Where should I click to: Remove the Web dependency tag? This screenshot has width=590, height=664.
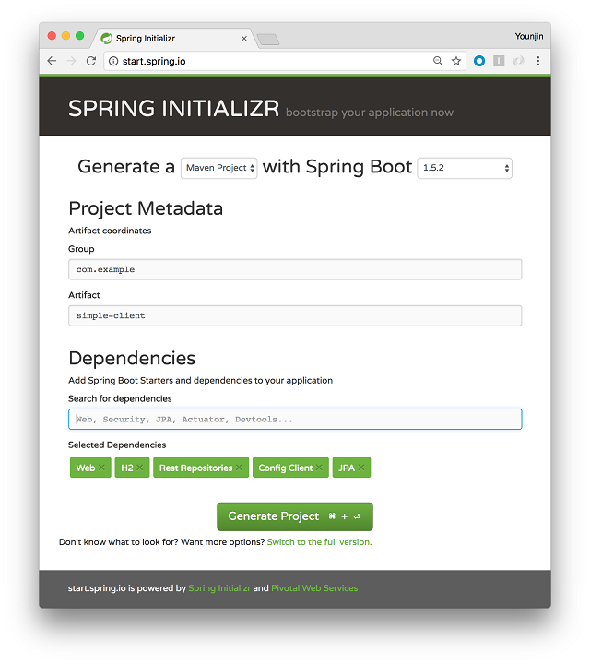[x=102, y=468]
